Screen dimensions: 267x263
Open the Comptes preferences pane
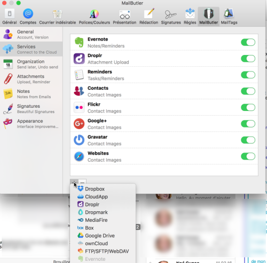click(28, 17)
